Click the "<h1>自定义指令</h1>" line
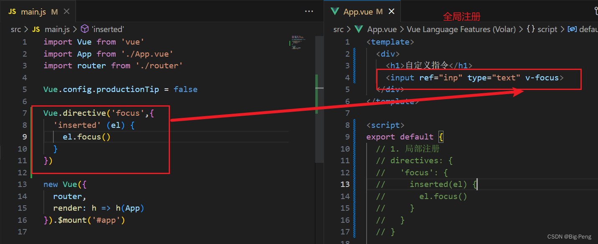This screenshot has height=244, width=598. point(429,65)
